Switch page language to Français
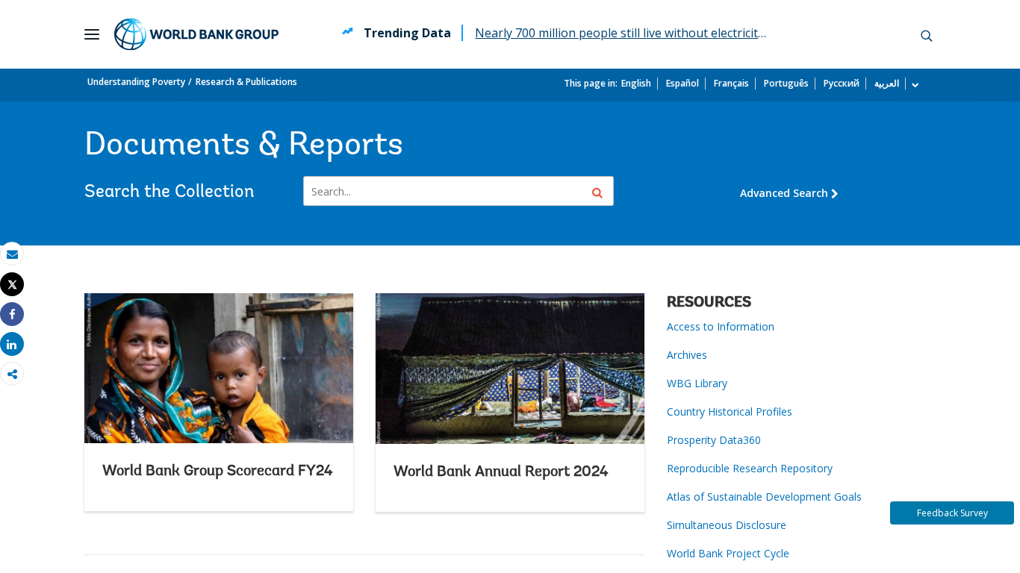Image resolution: width=1020 pixels, height=573 pixels. 730,84
